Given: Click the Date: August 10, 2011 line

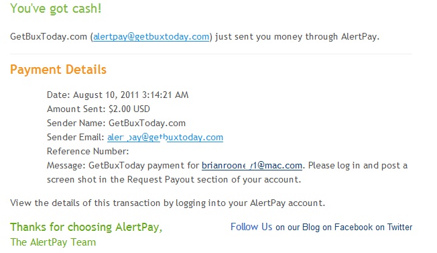Looking at the screenshot, I should (117, 95).
